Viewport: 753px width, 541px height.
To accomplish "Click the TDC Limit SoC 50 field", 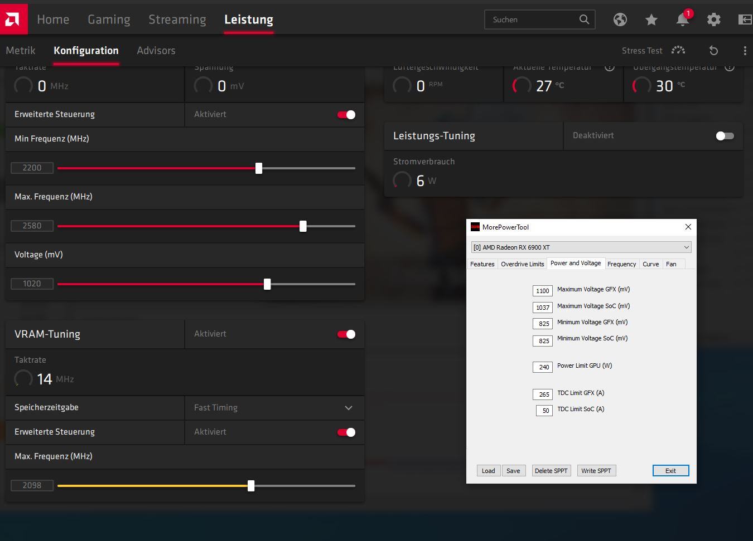I will (544, 411).
